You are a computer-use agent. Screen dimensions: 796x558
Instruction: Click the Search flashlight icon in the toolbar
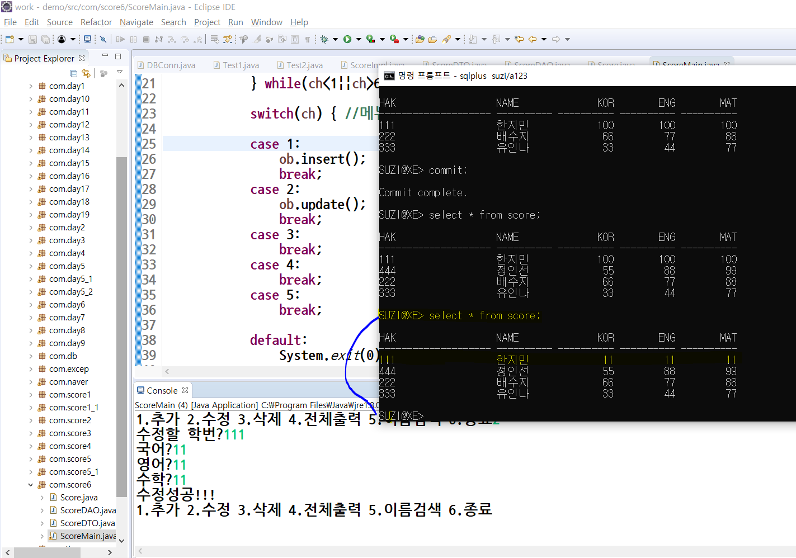coord(446,39)
